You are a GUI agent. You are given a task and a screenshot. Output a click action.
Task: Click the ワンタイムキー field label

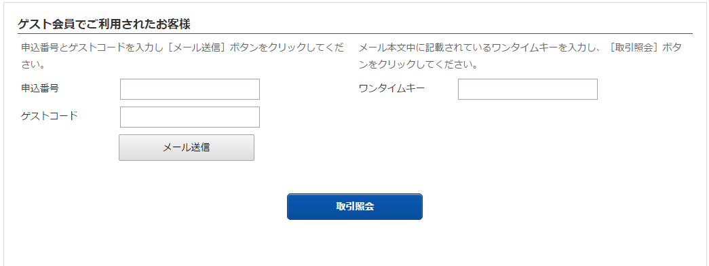391,88
